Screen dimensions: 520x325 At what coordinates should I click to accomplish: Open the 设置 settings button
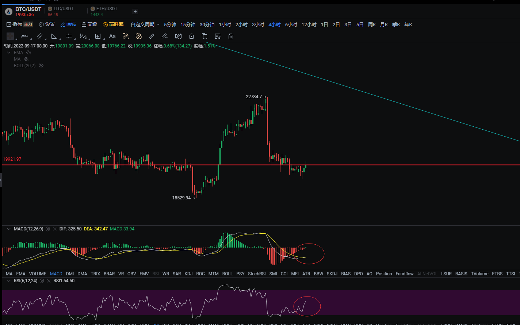(47, 24)
